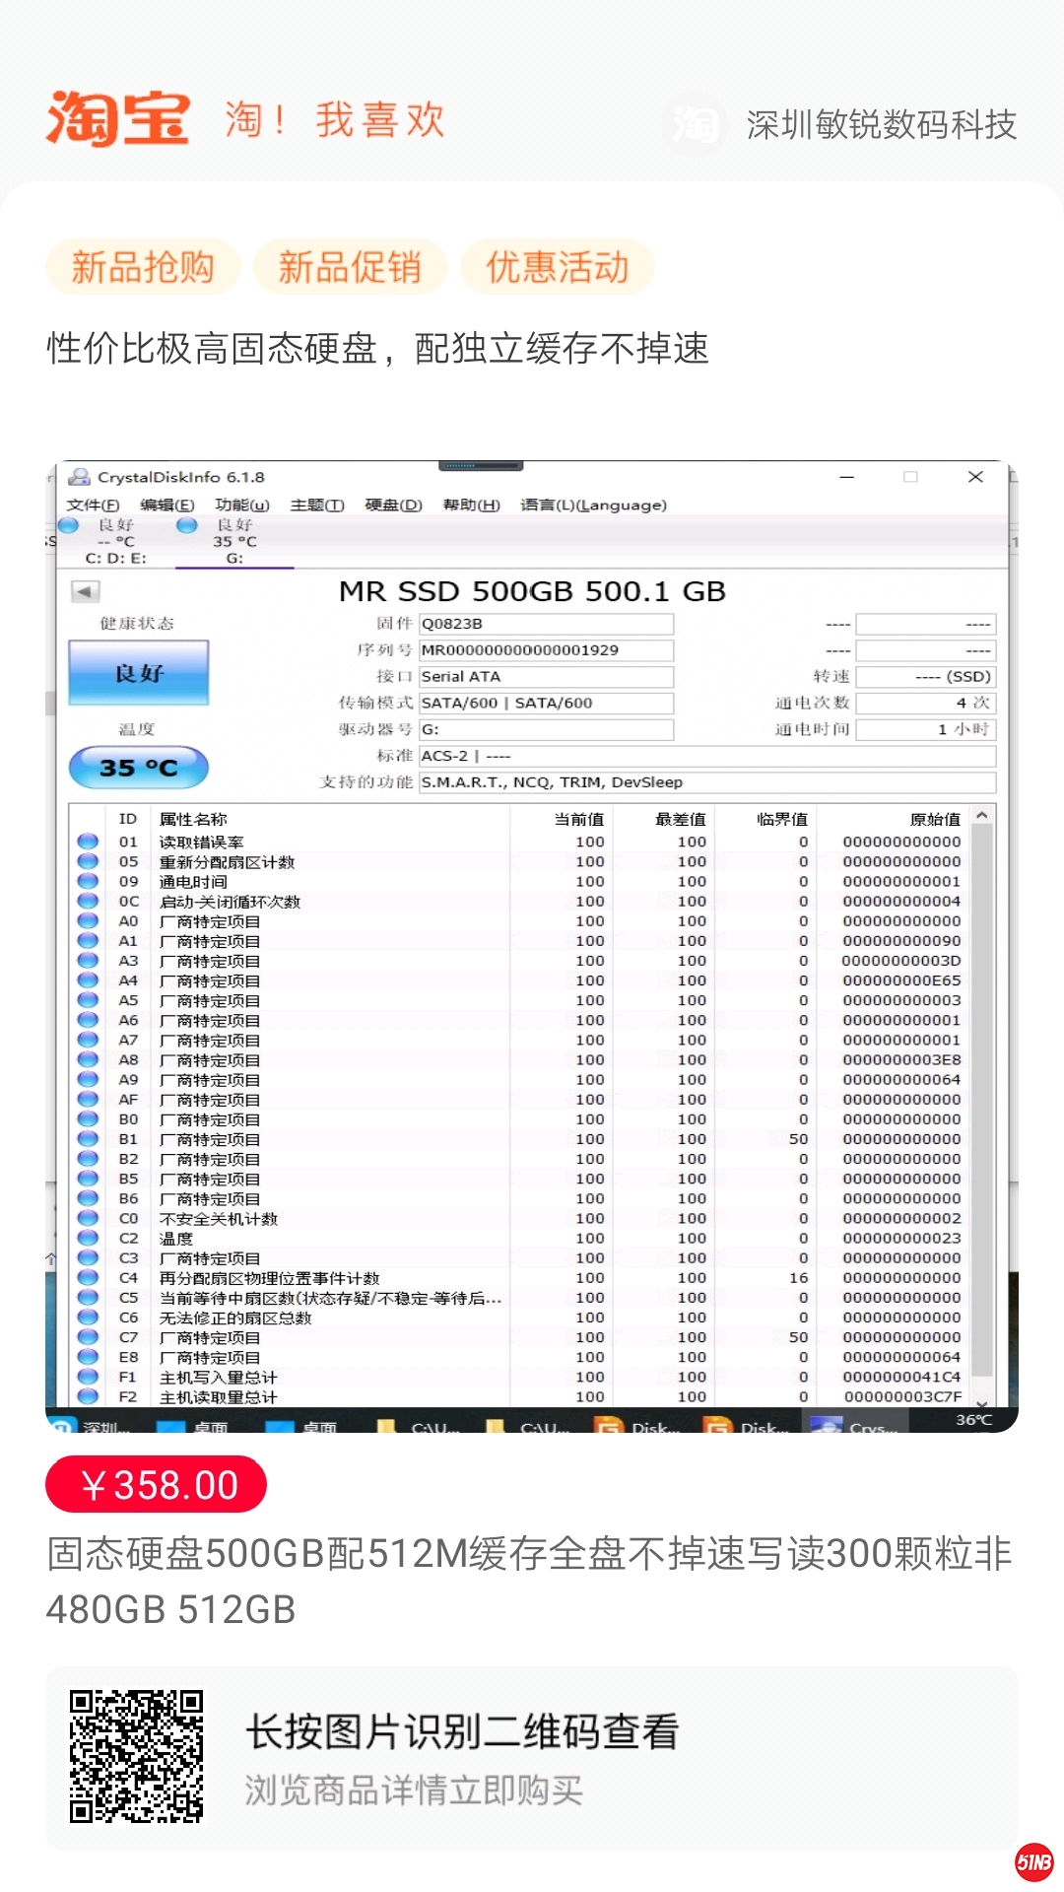
Task: Click the scrollbar up arrow in attribute list
Action: pyautogui.click(x=981, y=816)
